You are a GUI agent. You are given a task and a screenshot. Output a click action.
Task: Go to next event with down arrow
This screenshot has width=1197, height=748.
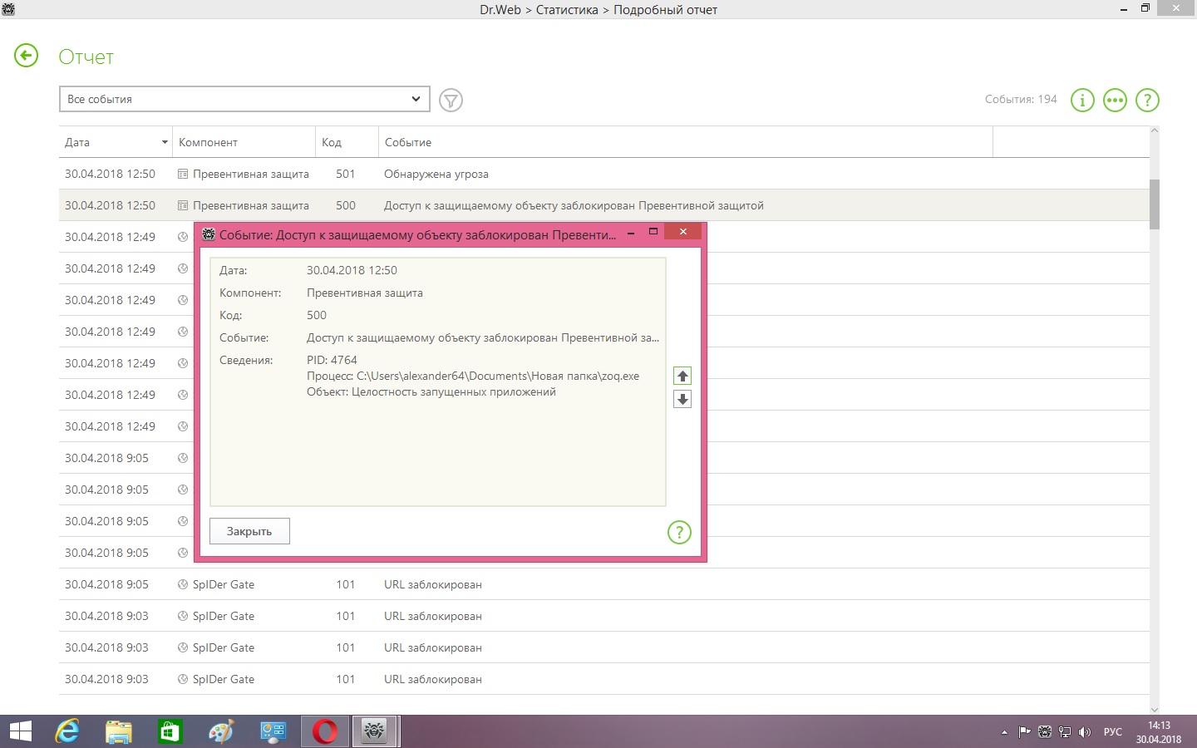tap(682, 400)
